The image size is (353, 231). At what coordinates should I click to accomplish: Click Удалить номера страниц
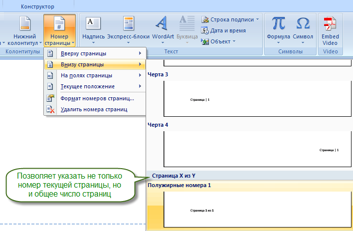(95, 109)
